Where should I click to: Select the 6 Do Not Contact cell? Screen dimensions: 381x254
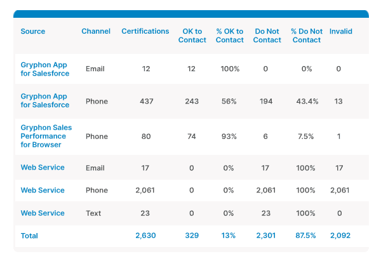[265, 137]
